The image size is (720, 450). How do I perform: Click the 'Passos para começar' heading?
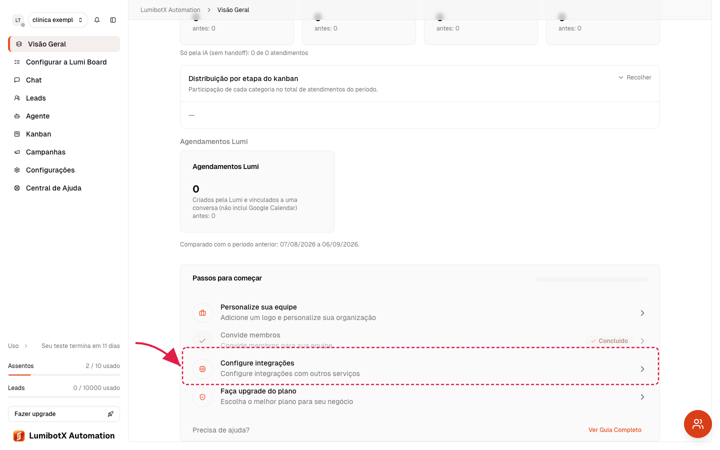click(x=227, y=278)
